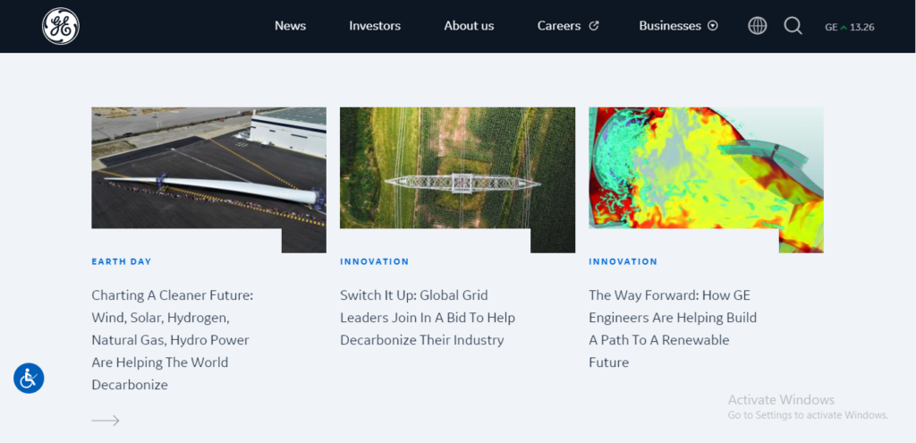The image size is (916, 443).
Task: Click the Earth Day category label
Action: point(122,262)
